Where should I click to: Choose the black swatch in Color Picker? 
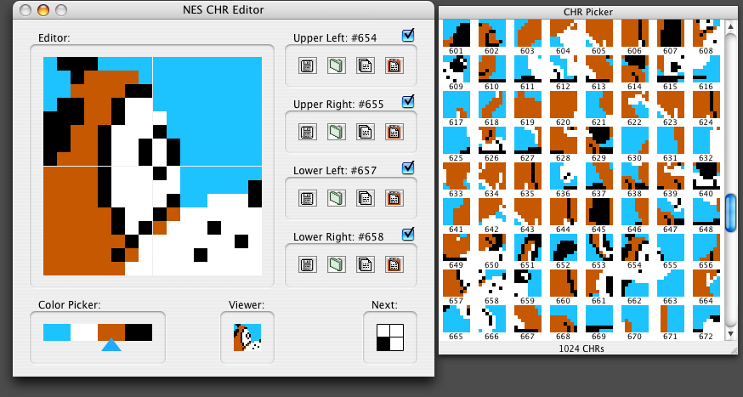139,332
